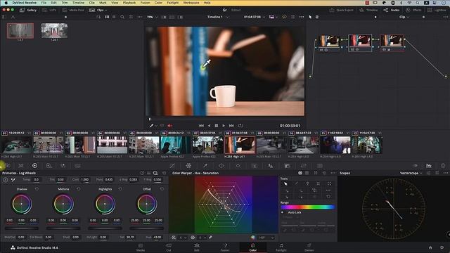The height and width of the screenshot is (253, 450).
Task: Open the Key palette
Action: [x=288, y=166]
